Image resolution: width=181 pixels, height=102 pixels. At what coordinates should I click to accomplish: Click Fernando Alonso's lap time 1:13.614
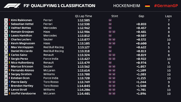tap(84, 71)
